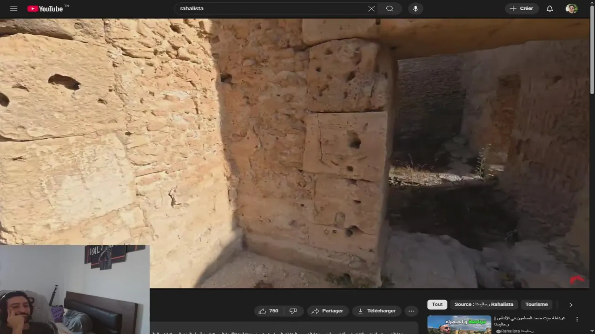Open the notifications bell

(x=549, y=8)
